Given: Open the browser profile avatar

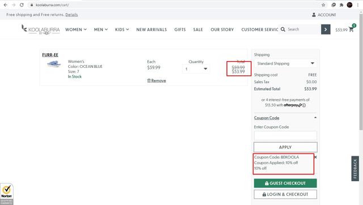Looking at the screenshot, I should (349, 5).
